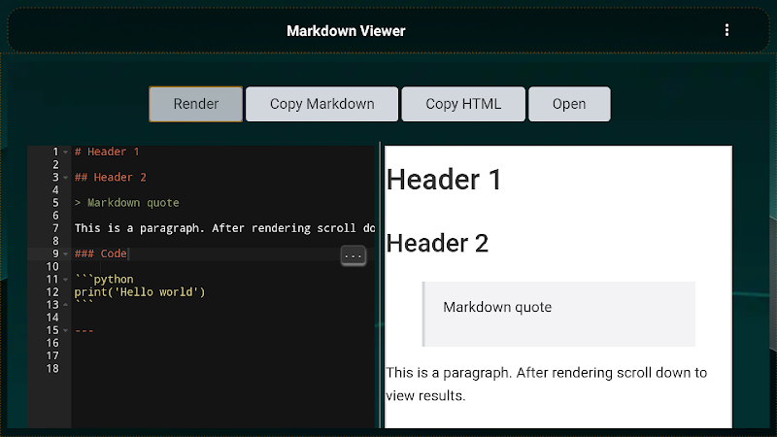Click '# Header 1' in the editor
This screenshot has width=777, height=437.
point(107,151)
